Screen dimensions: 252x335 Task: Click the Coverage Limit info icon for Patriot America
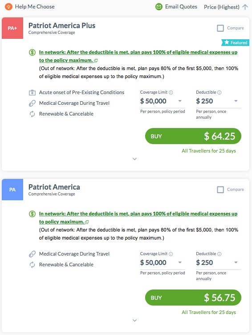pyautogui.click(x=171, y=254)
